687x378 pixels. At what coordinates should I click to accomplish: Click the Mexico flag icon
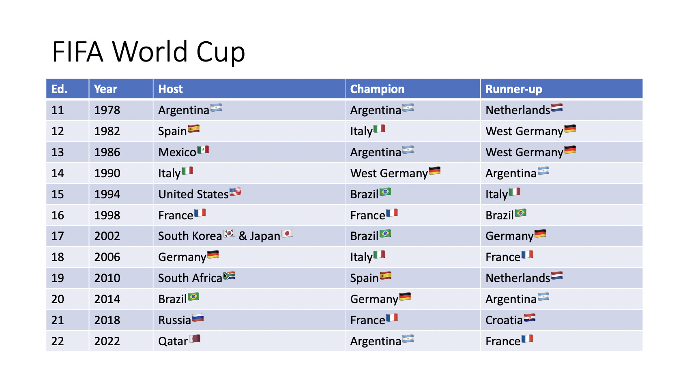[203, 150]
